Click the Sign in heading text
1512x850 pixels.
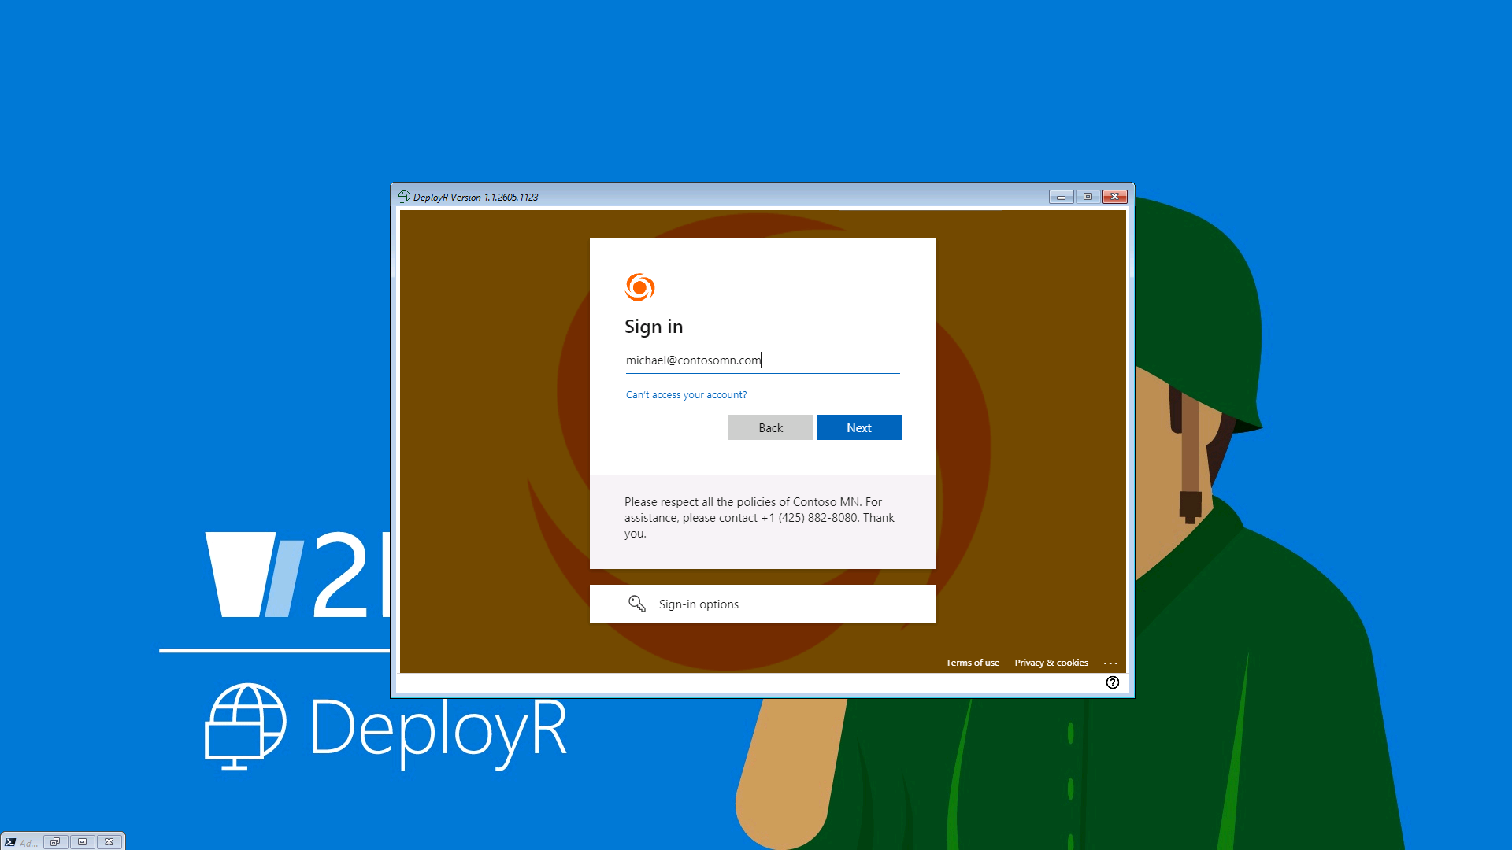point(653,327)
